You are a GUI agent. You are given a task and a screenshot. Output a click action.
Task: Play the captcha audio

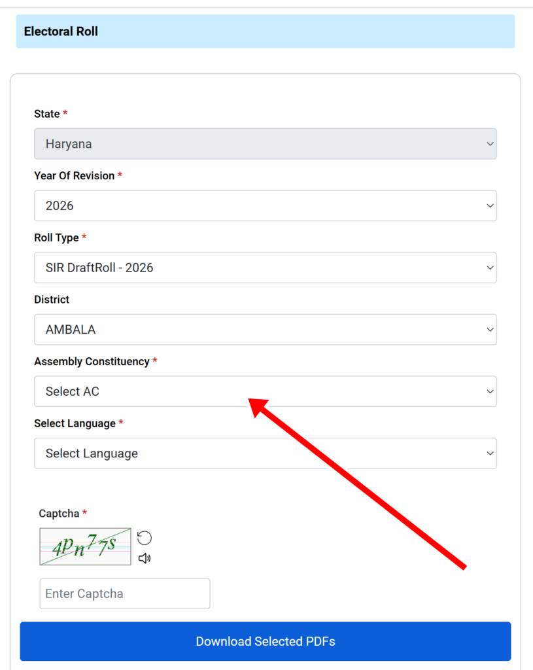pyautogui.click(x=145, y=558)
